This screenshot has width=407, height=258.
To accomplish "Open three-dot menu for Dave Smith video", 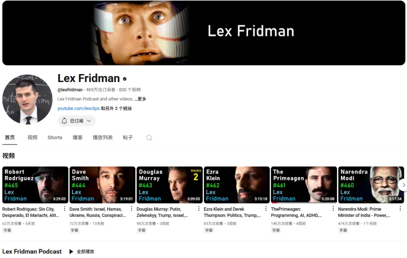I will 132,208.
